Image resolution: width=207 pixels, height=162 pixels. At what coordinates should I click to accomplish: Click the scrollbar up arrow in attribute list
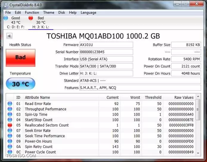[x=198, y=97]
